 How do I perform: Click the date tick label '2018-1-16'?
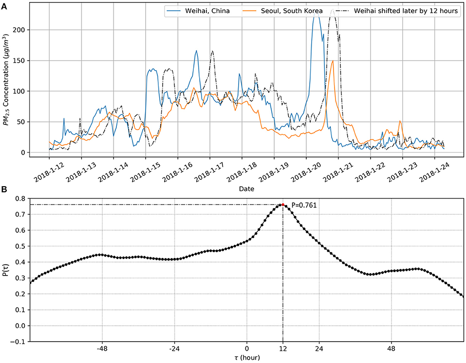177,172
